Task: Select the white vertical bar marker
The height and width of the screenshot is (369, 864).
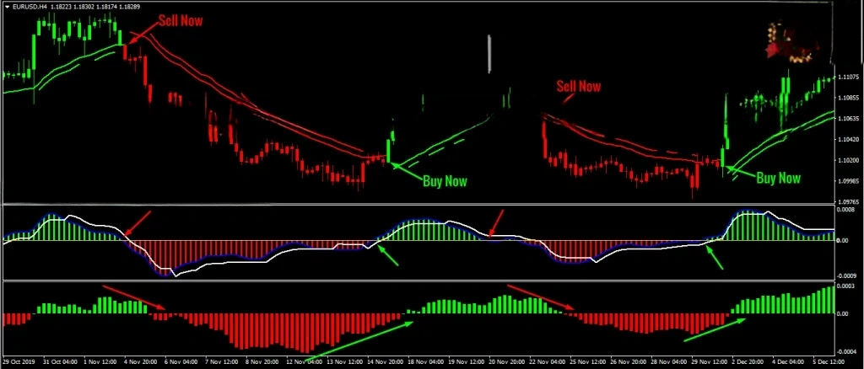Action: click(x=489, y=52)
